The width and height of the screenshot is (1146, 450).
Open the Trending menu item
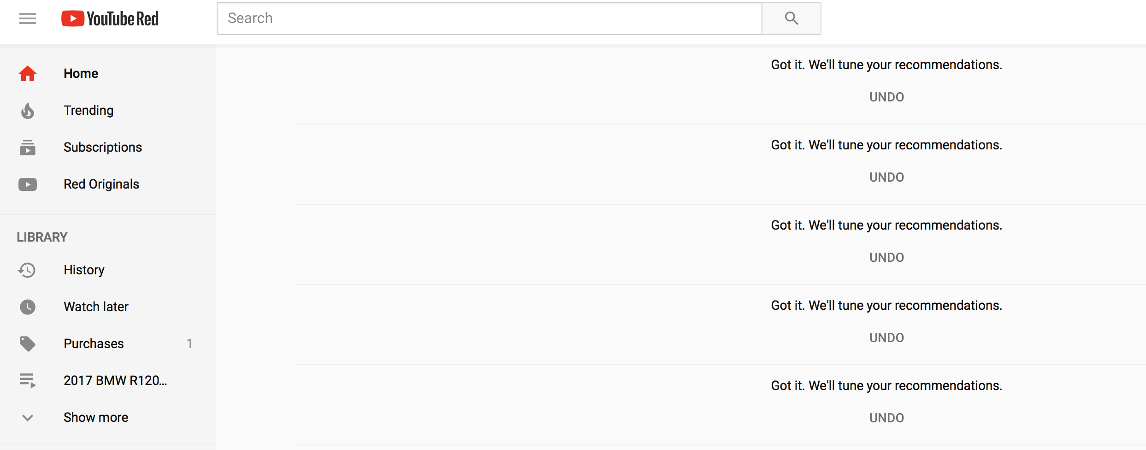89,111
